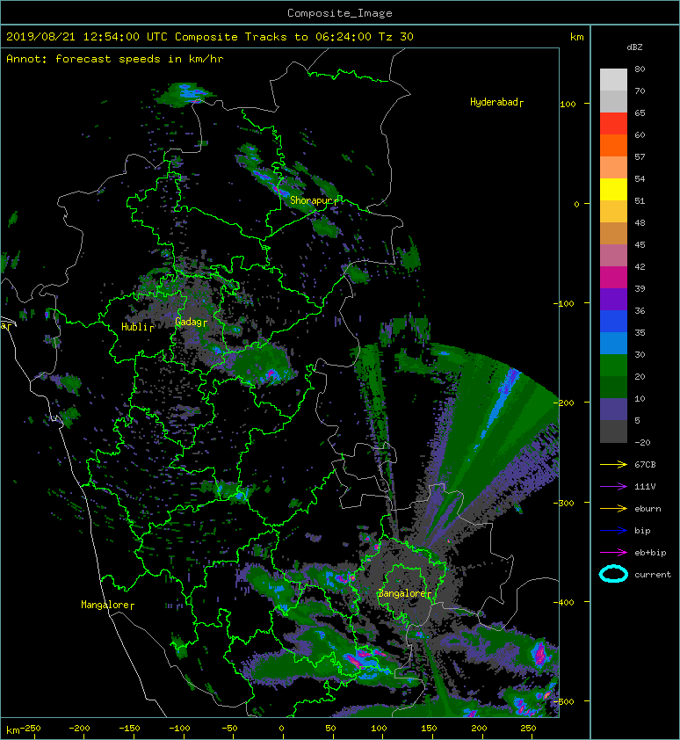This screenshot has height=740, width=680.
Task: Click the -500 km mark on vertical axis
Action: [564, 702]
